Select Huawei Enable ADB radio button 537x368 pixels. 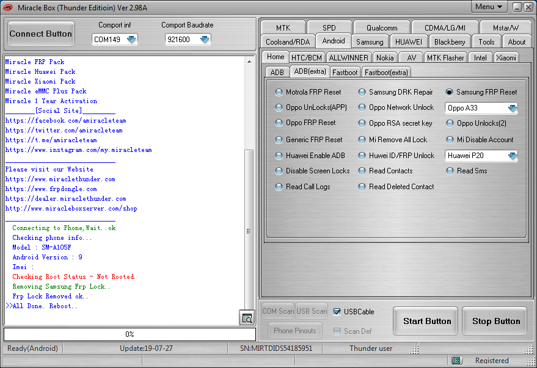tap(279, 156)
